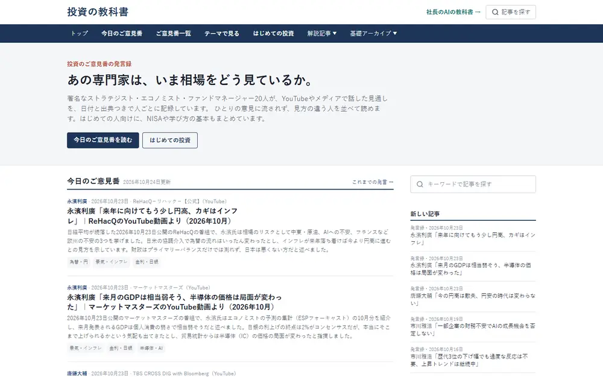Open sidebar article 唐鎌大輔 今の円高は軟矢
603x377 pixels.
click(473, 299)
